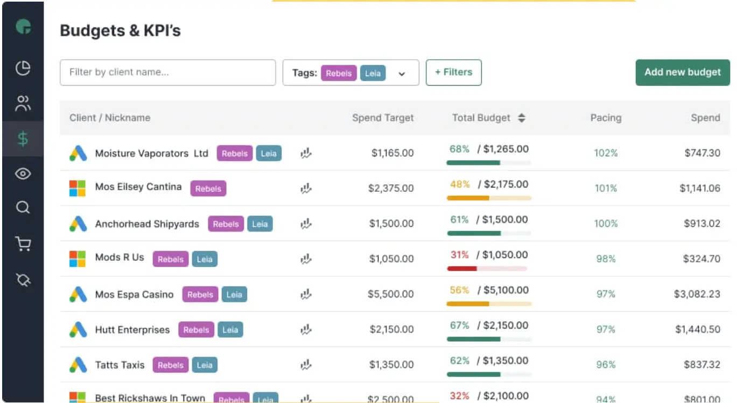Sort by Total Budget column arrows

521,118
